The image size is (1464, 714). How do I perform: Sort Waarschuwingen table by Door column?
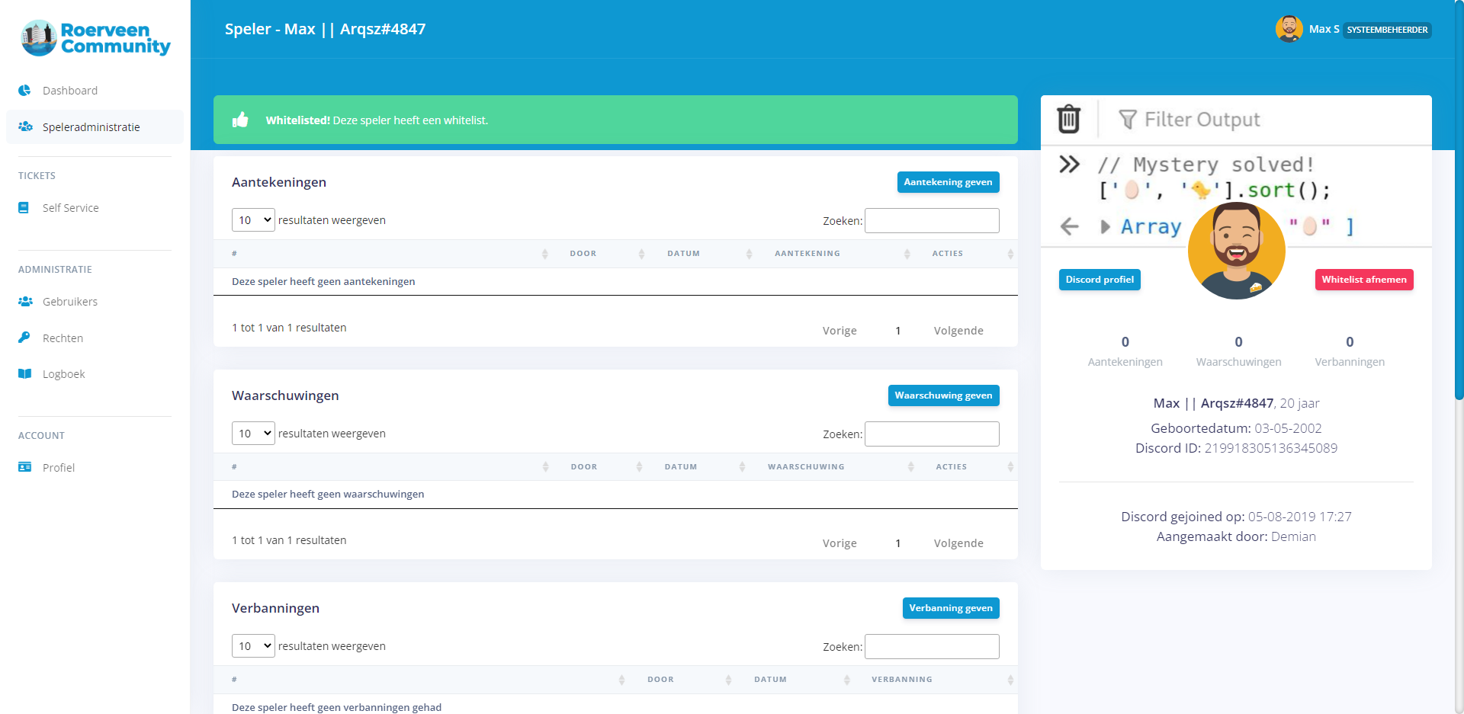click(584, 467)
